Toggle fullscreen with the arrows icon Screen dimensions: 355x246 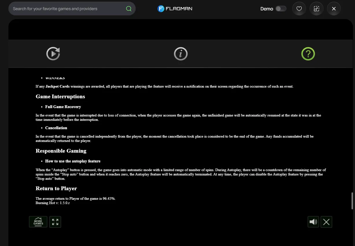[x=55, y=222]
